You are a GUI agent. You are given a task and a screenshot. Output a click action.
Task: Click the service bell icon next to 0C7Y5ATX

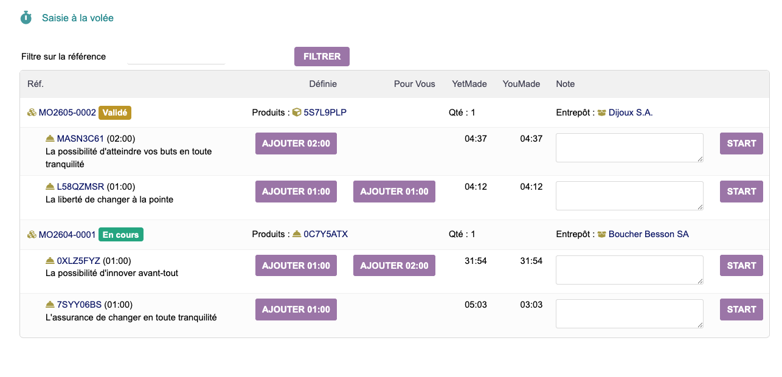[x=297, y=234]
